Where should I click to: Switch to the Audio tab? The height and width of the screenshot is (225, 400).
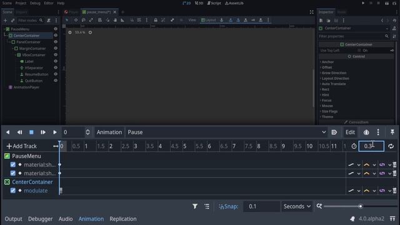coord(66,219)
